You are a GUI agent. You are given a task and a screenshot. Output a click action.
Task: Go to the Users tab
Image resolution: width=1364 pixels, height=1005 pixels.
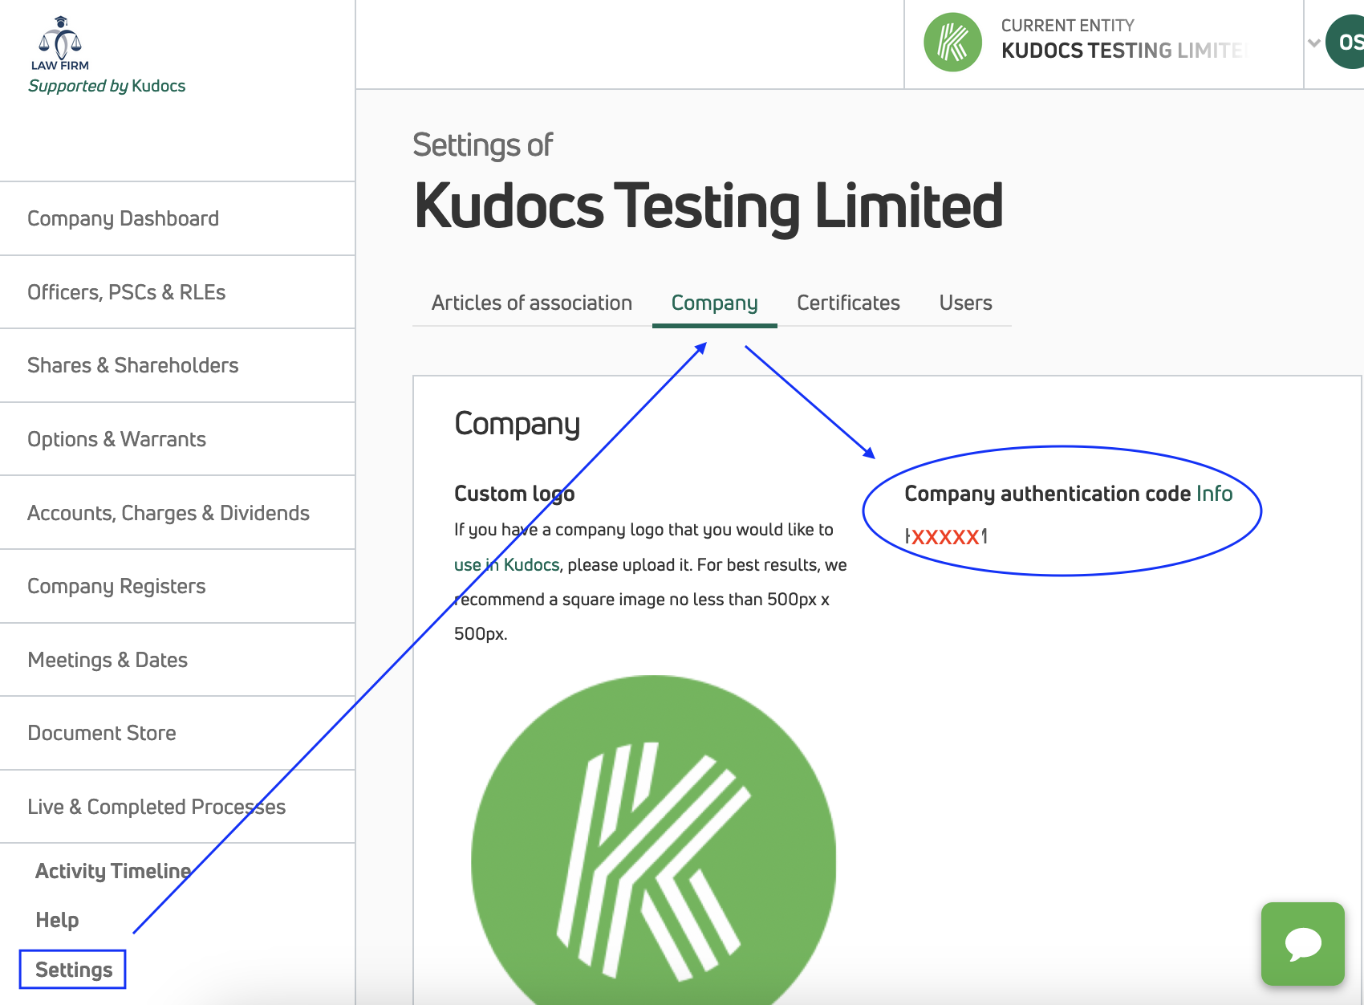(965, 303)
